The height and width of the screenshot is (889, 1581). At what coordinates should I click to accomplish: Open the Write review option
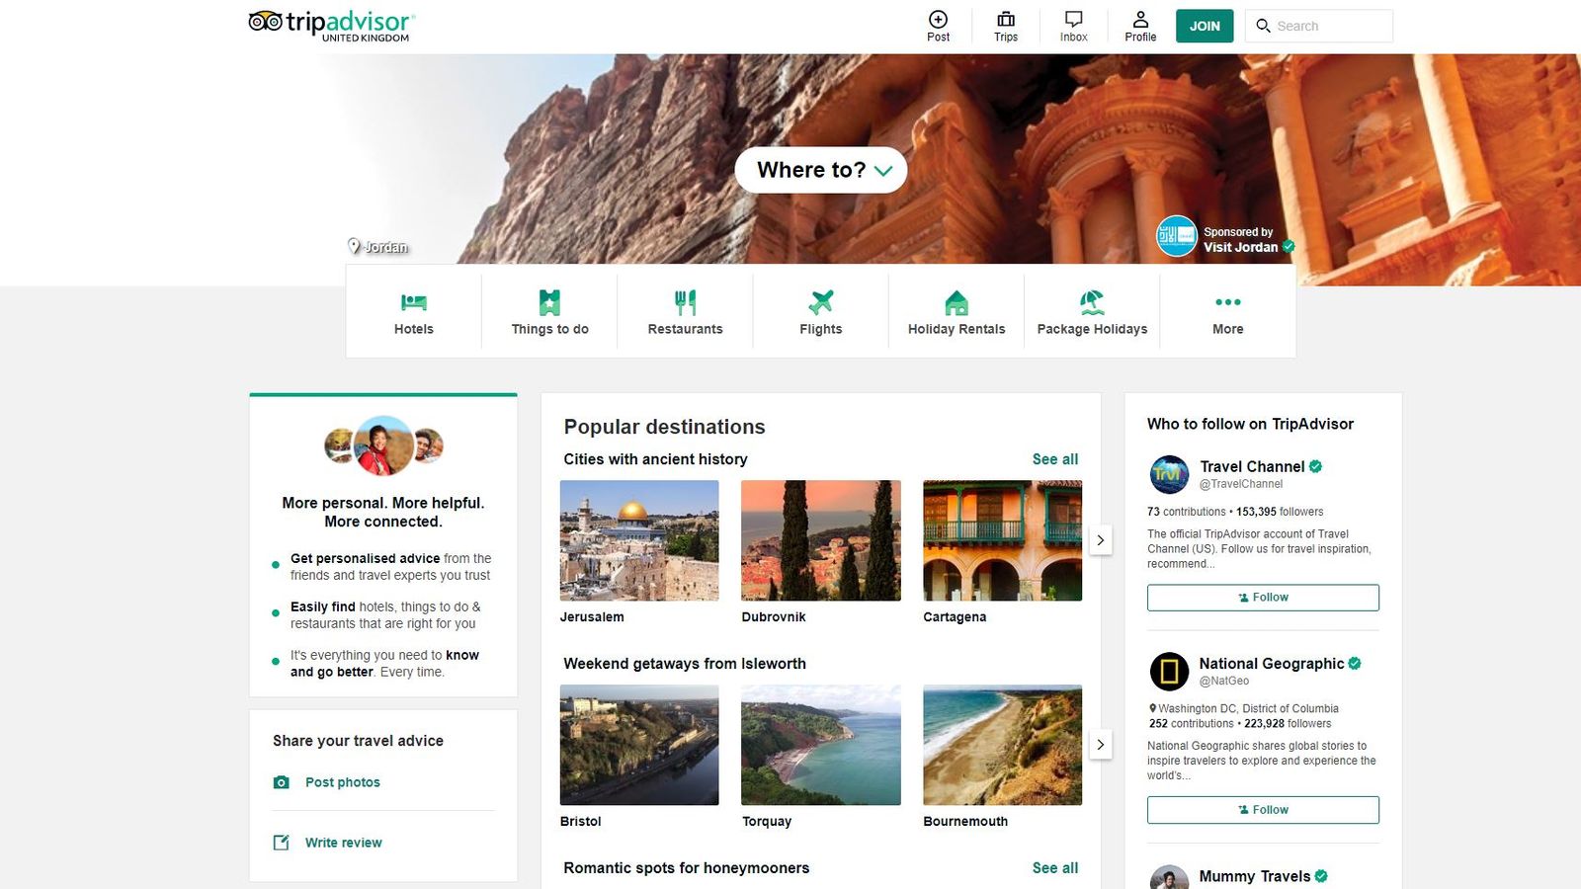point(343,842)
